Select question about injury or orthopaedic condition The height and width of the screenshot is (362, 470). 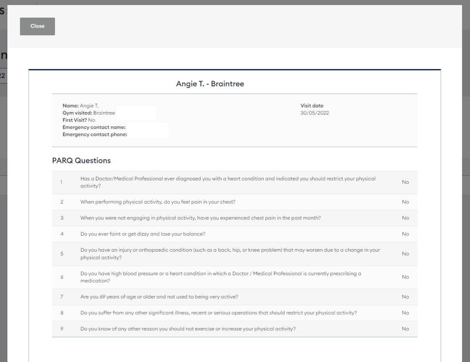tap(230, 254)
